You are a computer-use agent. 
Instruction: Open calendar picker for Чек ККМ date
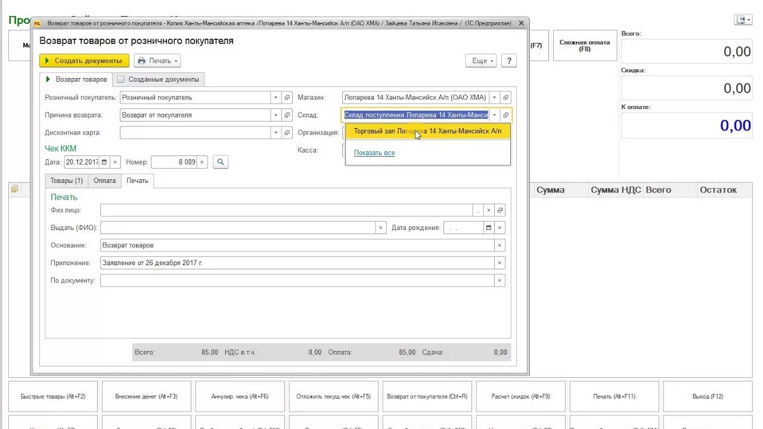(x=104, y=162)
